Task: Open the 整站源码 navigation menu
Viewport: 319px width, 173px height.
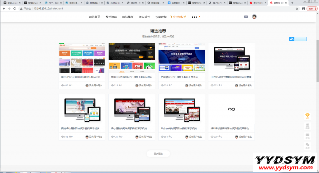Action: (x=111, y=17)
